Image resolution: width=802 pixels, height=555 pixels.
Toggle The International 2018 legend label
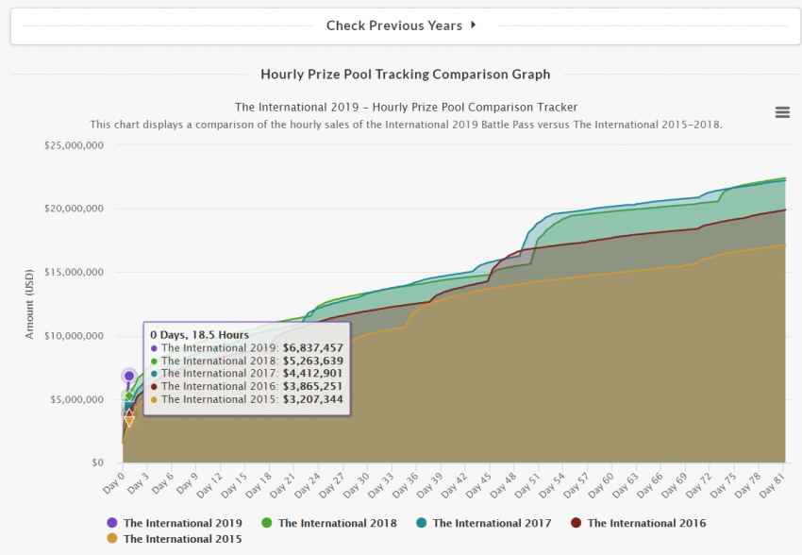pos(337,523)
